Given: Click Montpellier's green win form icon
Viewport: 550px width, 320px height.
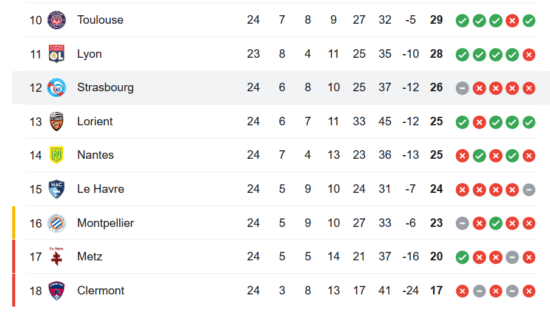Looking at the screenshot, I should pos(496,223).
